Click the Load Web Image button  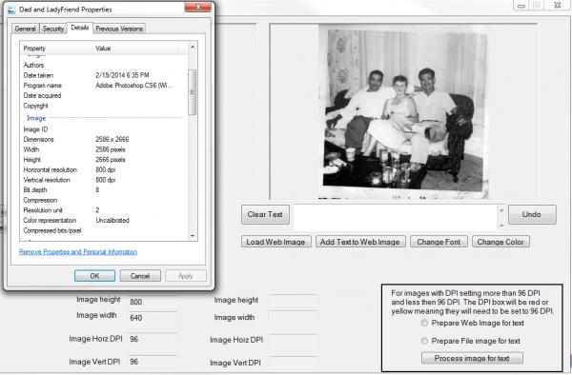(x=276, y=242)
